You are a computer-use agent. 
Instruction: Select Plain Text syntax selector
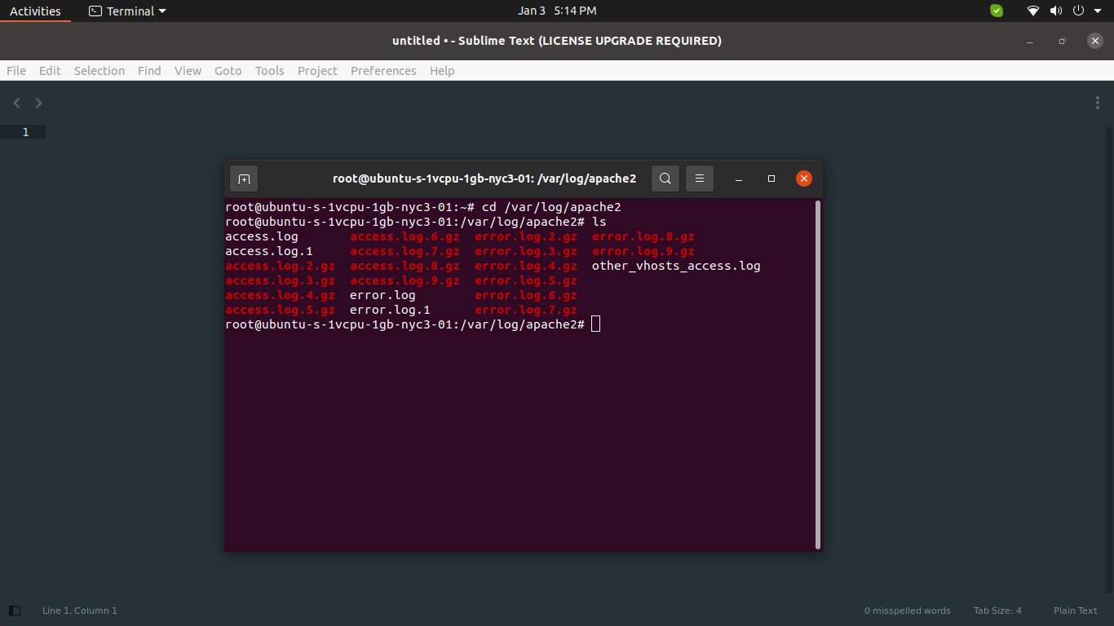[x=1075, y=611]
